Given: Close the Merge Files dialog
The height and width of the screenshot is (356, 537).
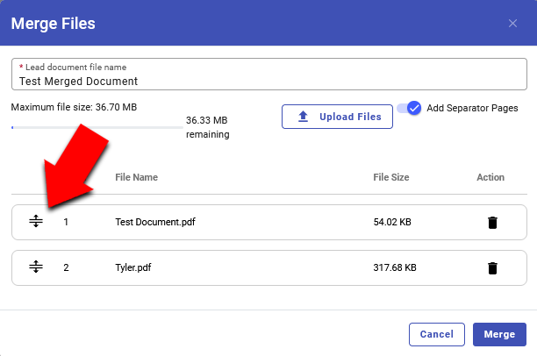Looking at the screenshot, I should 512,23.
